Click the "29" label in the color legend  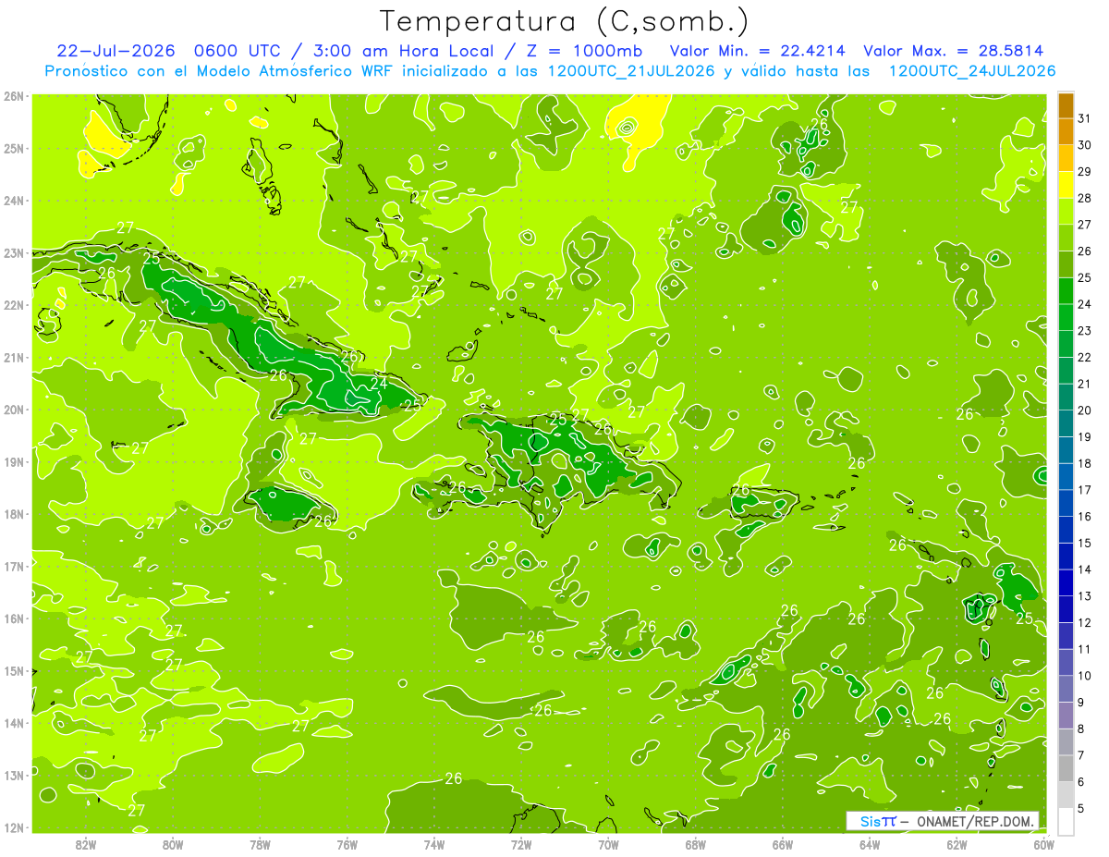[1085, 171]
